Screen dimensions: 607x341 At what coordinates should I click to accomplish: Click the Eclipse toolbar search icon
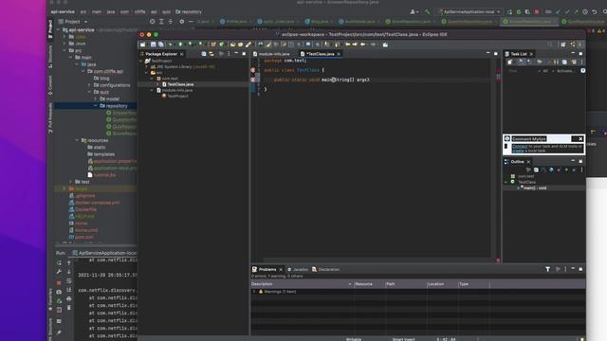[x=550, y=45]
